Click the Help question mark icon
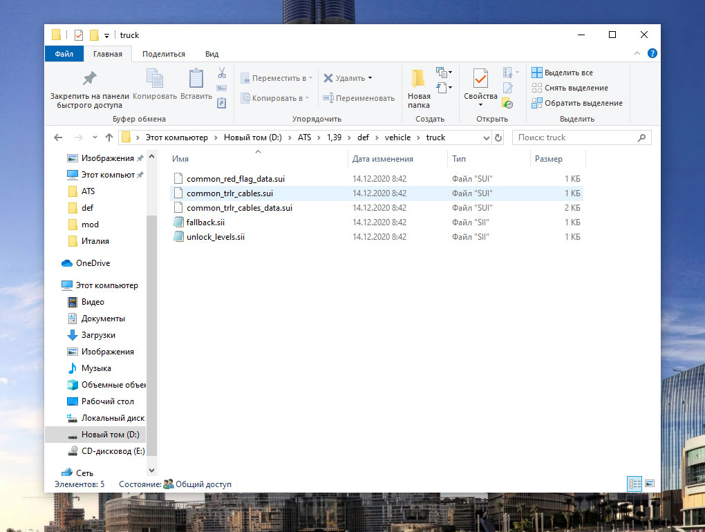 (x=652, y=53)
